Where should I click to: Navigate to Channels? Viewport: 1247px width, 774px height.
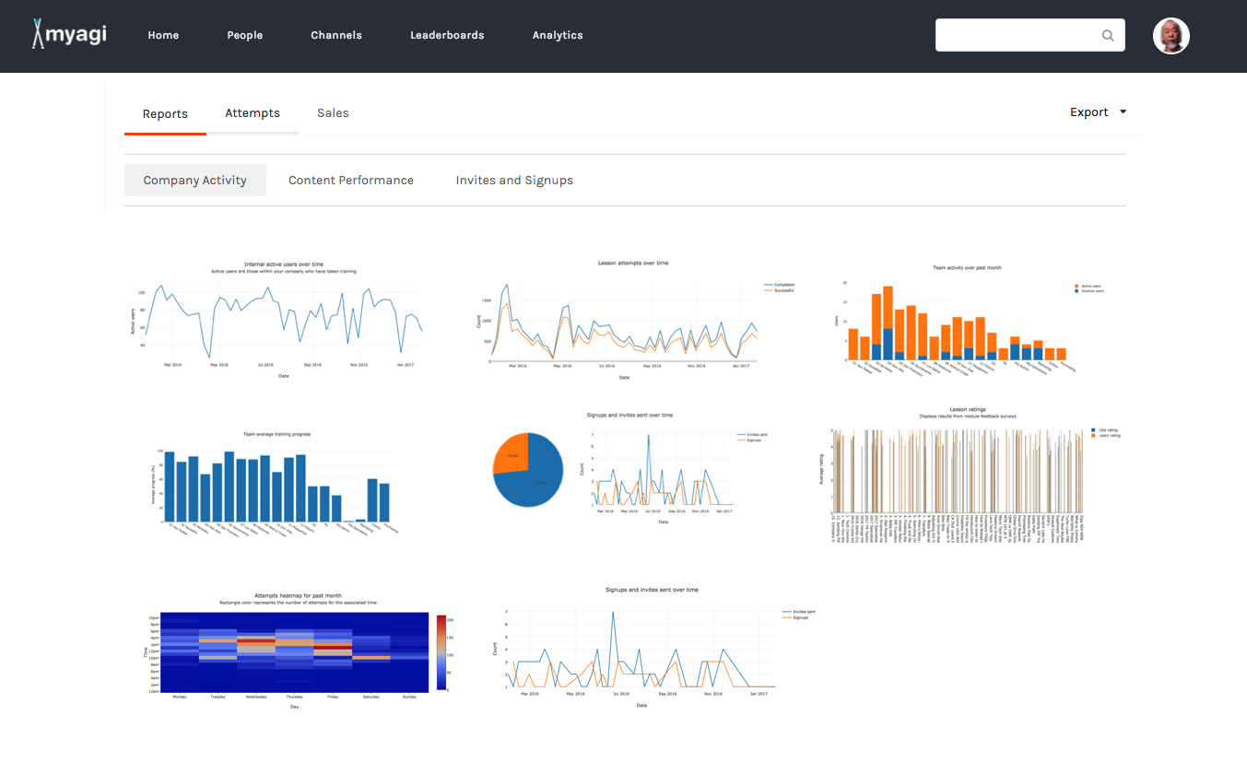[x=336, y=35]
